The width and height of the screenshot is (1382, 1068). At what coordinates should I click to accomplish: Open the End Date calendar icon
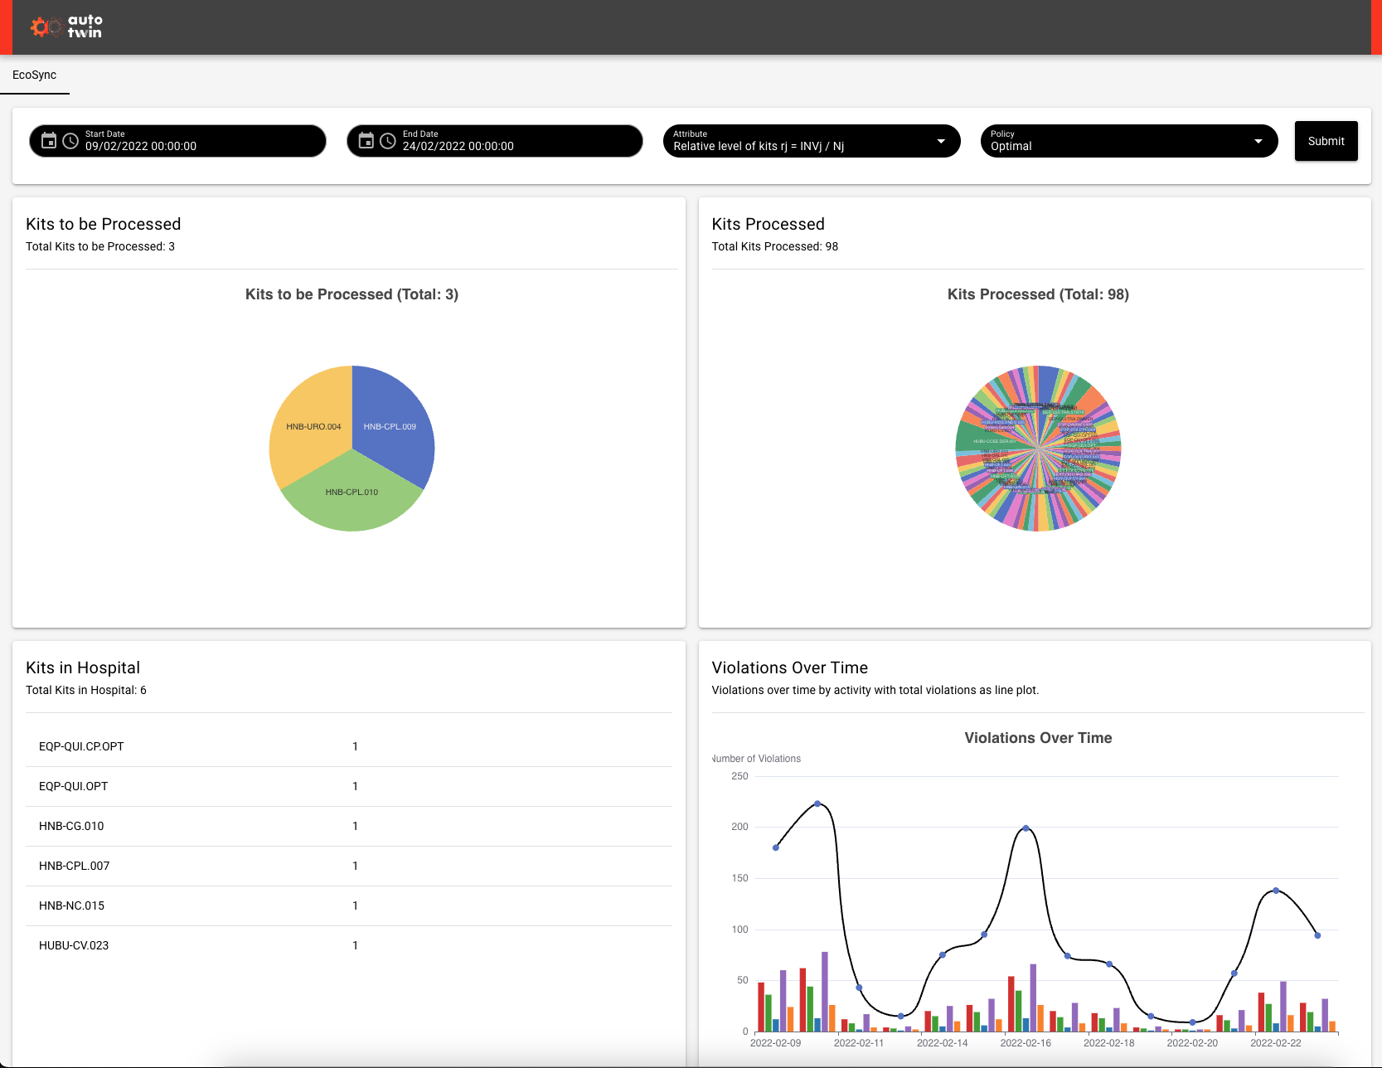[x=366, y=141]
